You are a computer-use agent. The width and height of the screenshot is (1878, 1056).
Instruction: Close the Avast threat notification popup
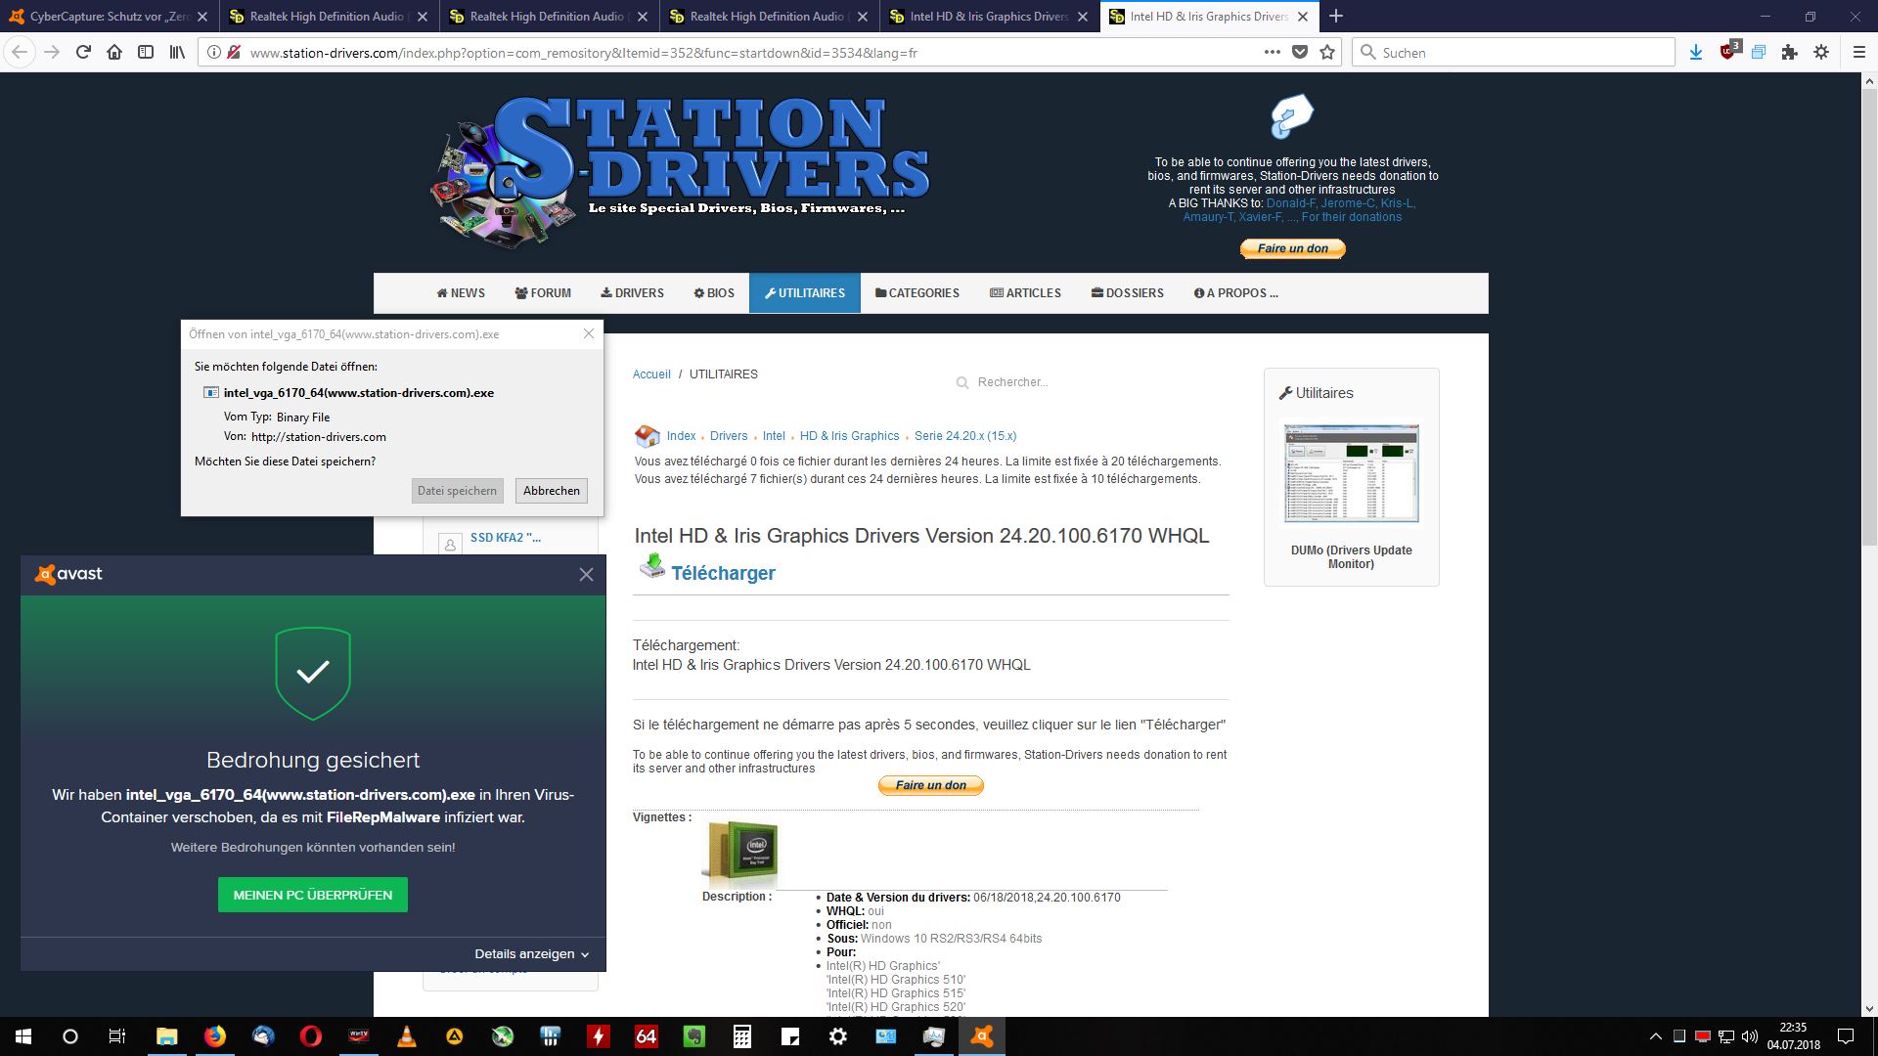pyautogui.click(x=586, y=572)
